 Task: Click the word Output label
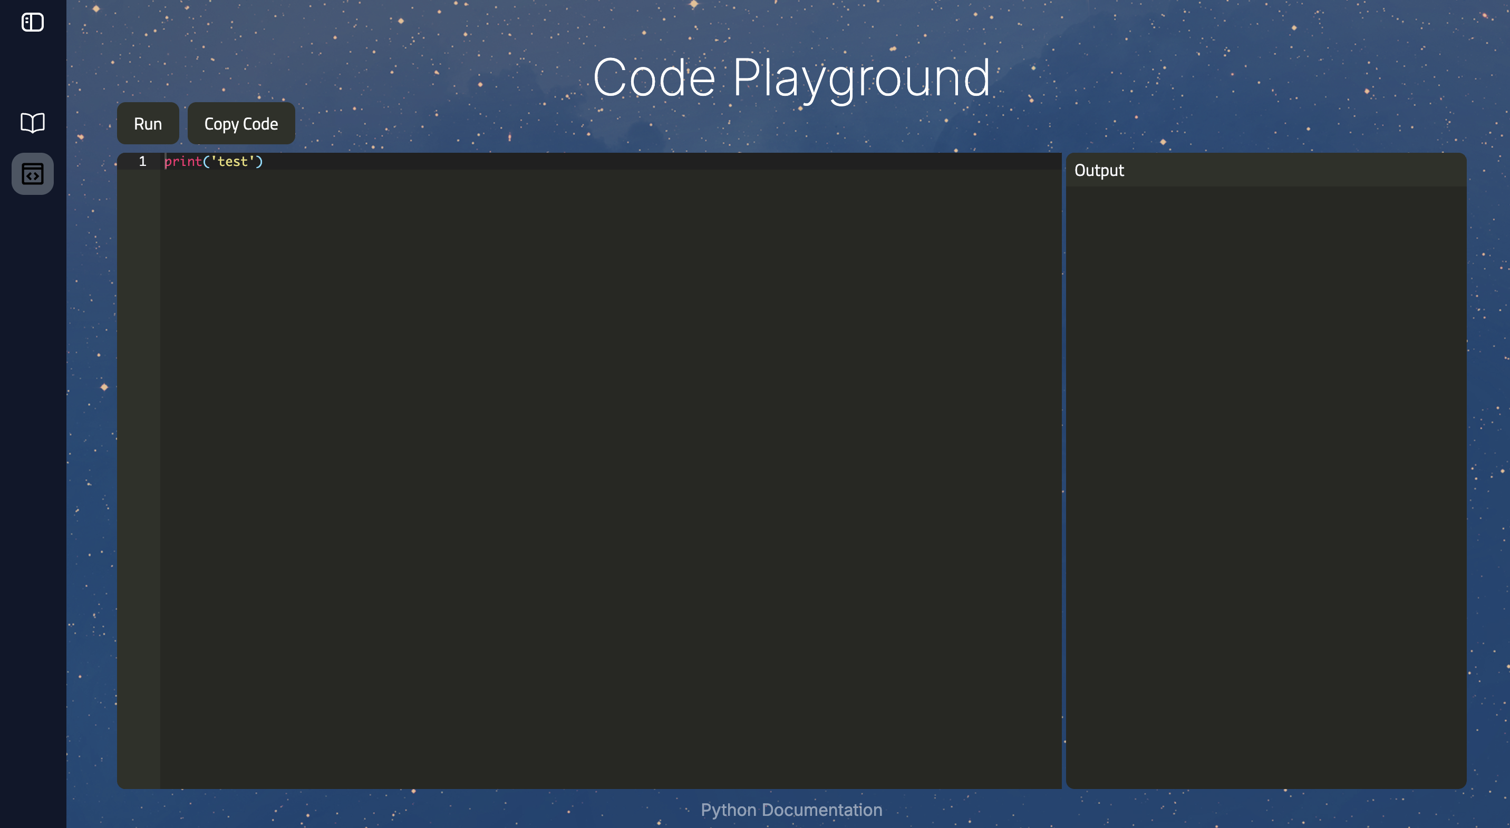coord(1099,171)
